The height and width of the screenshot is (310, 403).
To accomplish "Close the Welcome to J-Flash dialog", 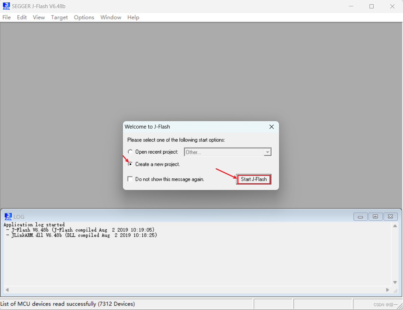I will click(271, 127).
